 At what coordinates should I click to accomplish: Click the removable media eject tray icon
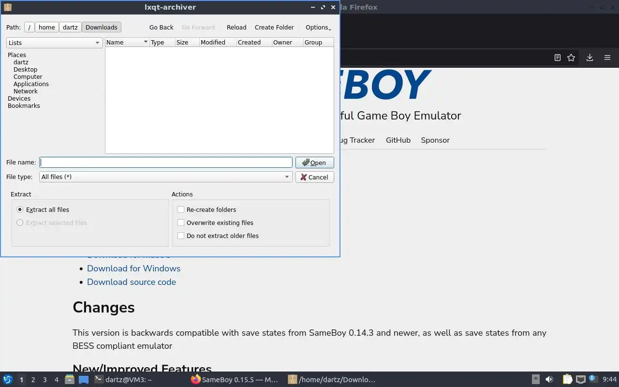536,380
